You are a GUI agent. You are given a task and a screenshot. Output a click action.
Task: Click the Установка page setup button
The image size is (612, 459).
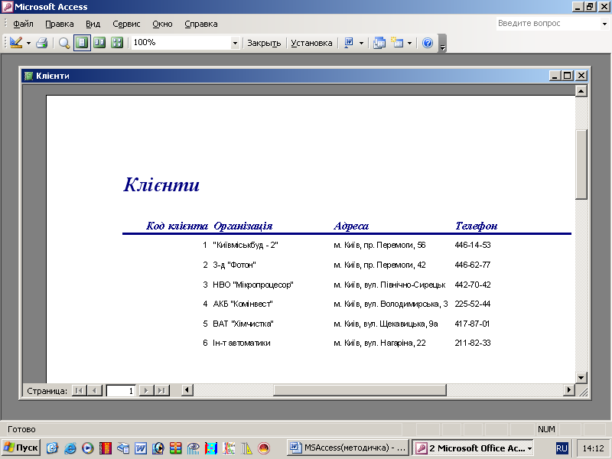click(311, 43)
